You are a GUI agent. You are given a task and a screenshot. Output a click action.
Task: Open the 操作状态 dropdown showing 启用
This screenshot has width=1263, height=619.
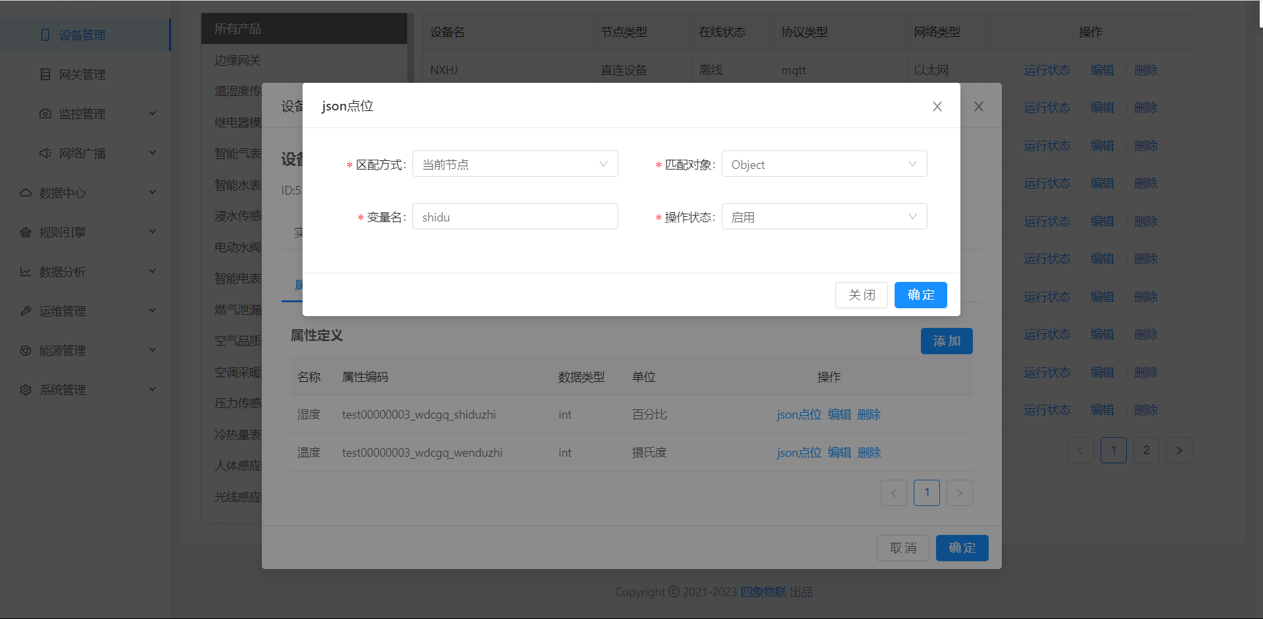coord(824,216)
